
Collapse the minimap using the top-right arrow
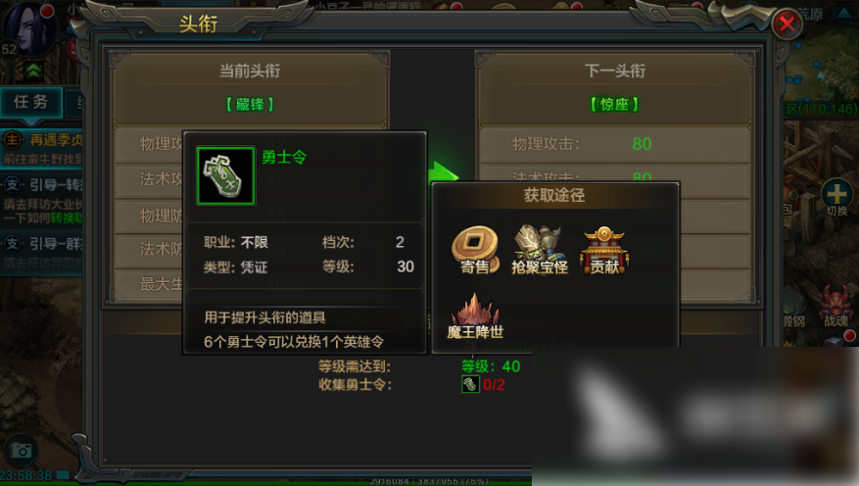click(843, 12)
